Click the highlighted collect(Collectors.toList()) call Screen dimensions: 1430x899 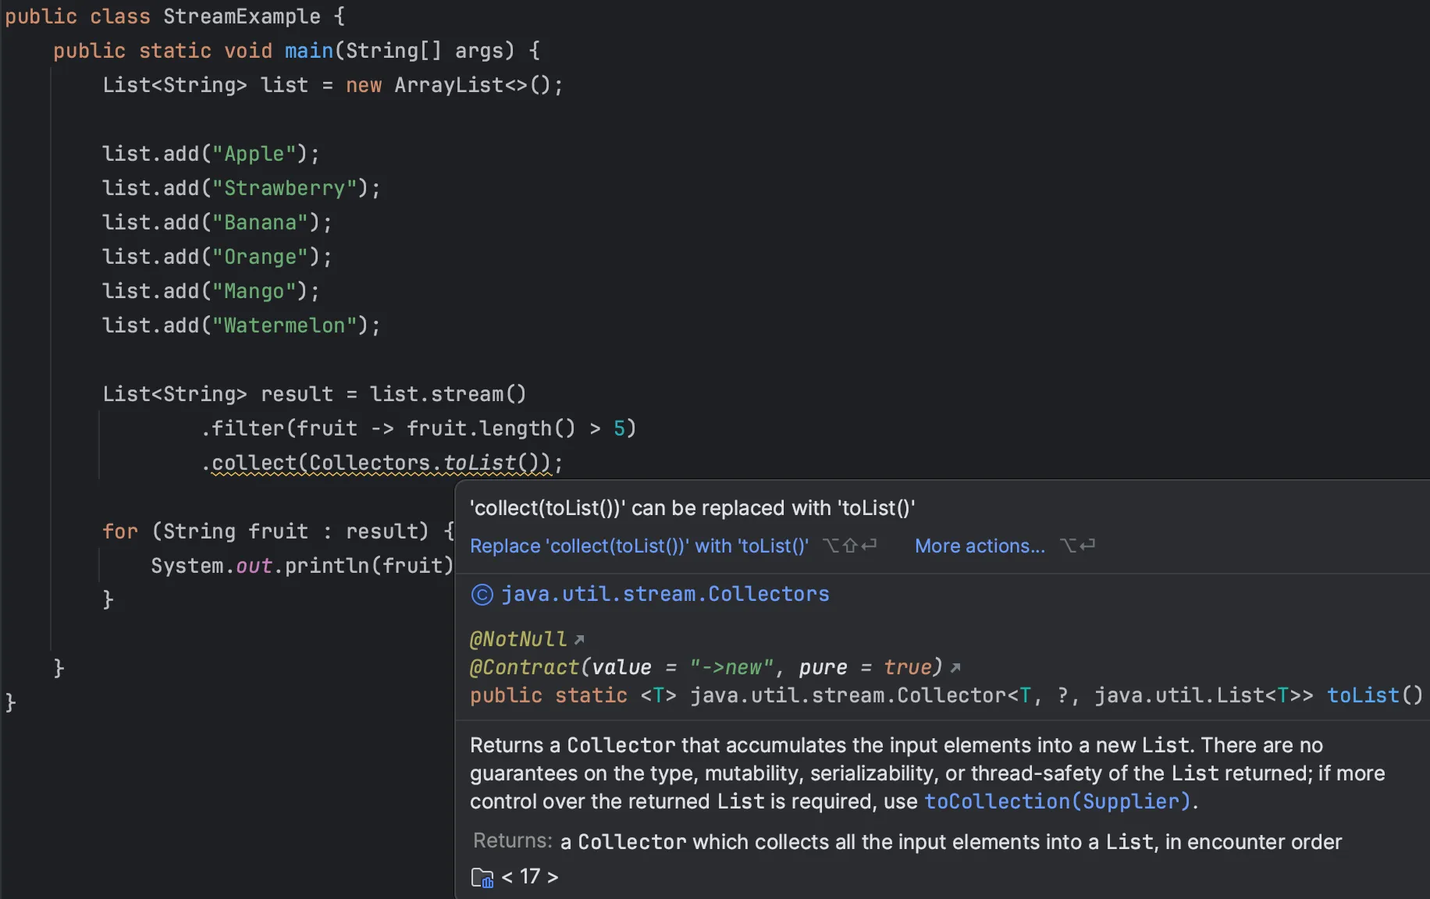point(381,463)
